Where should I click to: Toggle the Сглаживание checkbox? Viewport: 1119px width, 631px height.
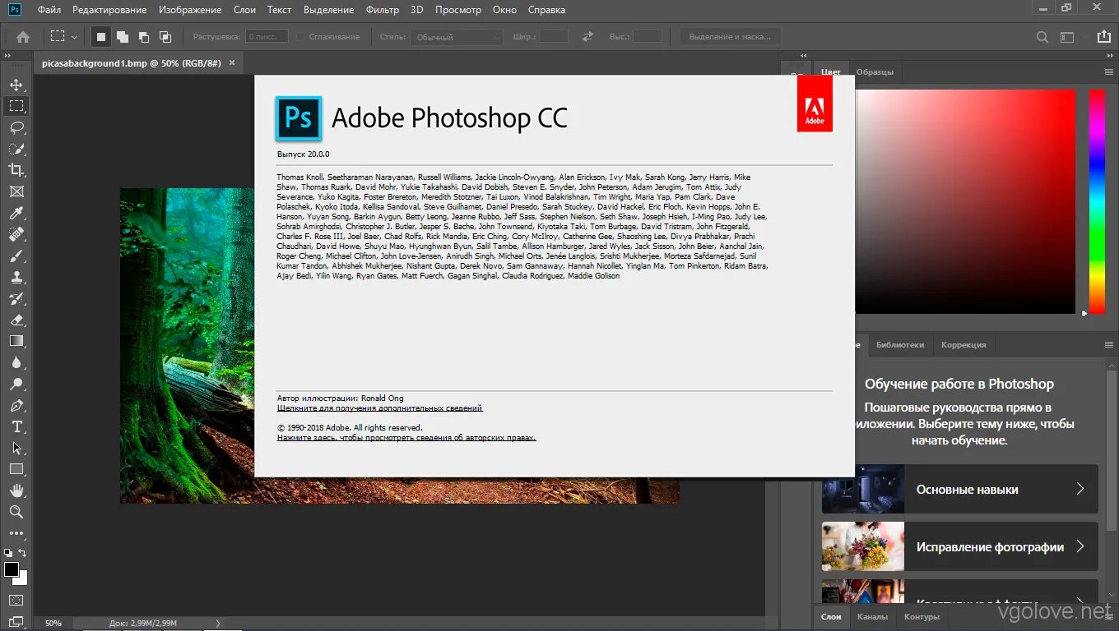point(300,37)
